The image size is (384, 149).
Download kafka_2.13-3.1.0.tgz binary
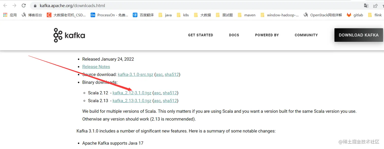tap(132, 101)
